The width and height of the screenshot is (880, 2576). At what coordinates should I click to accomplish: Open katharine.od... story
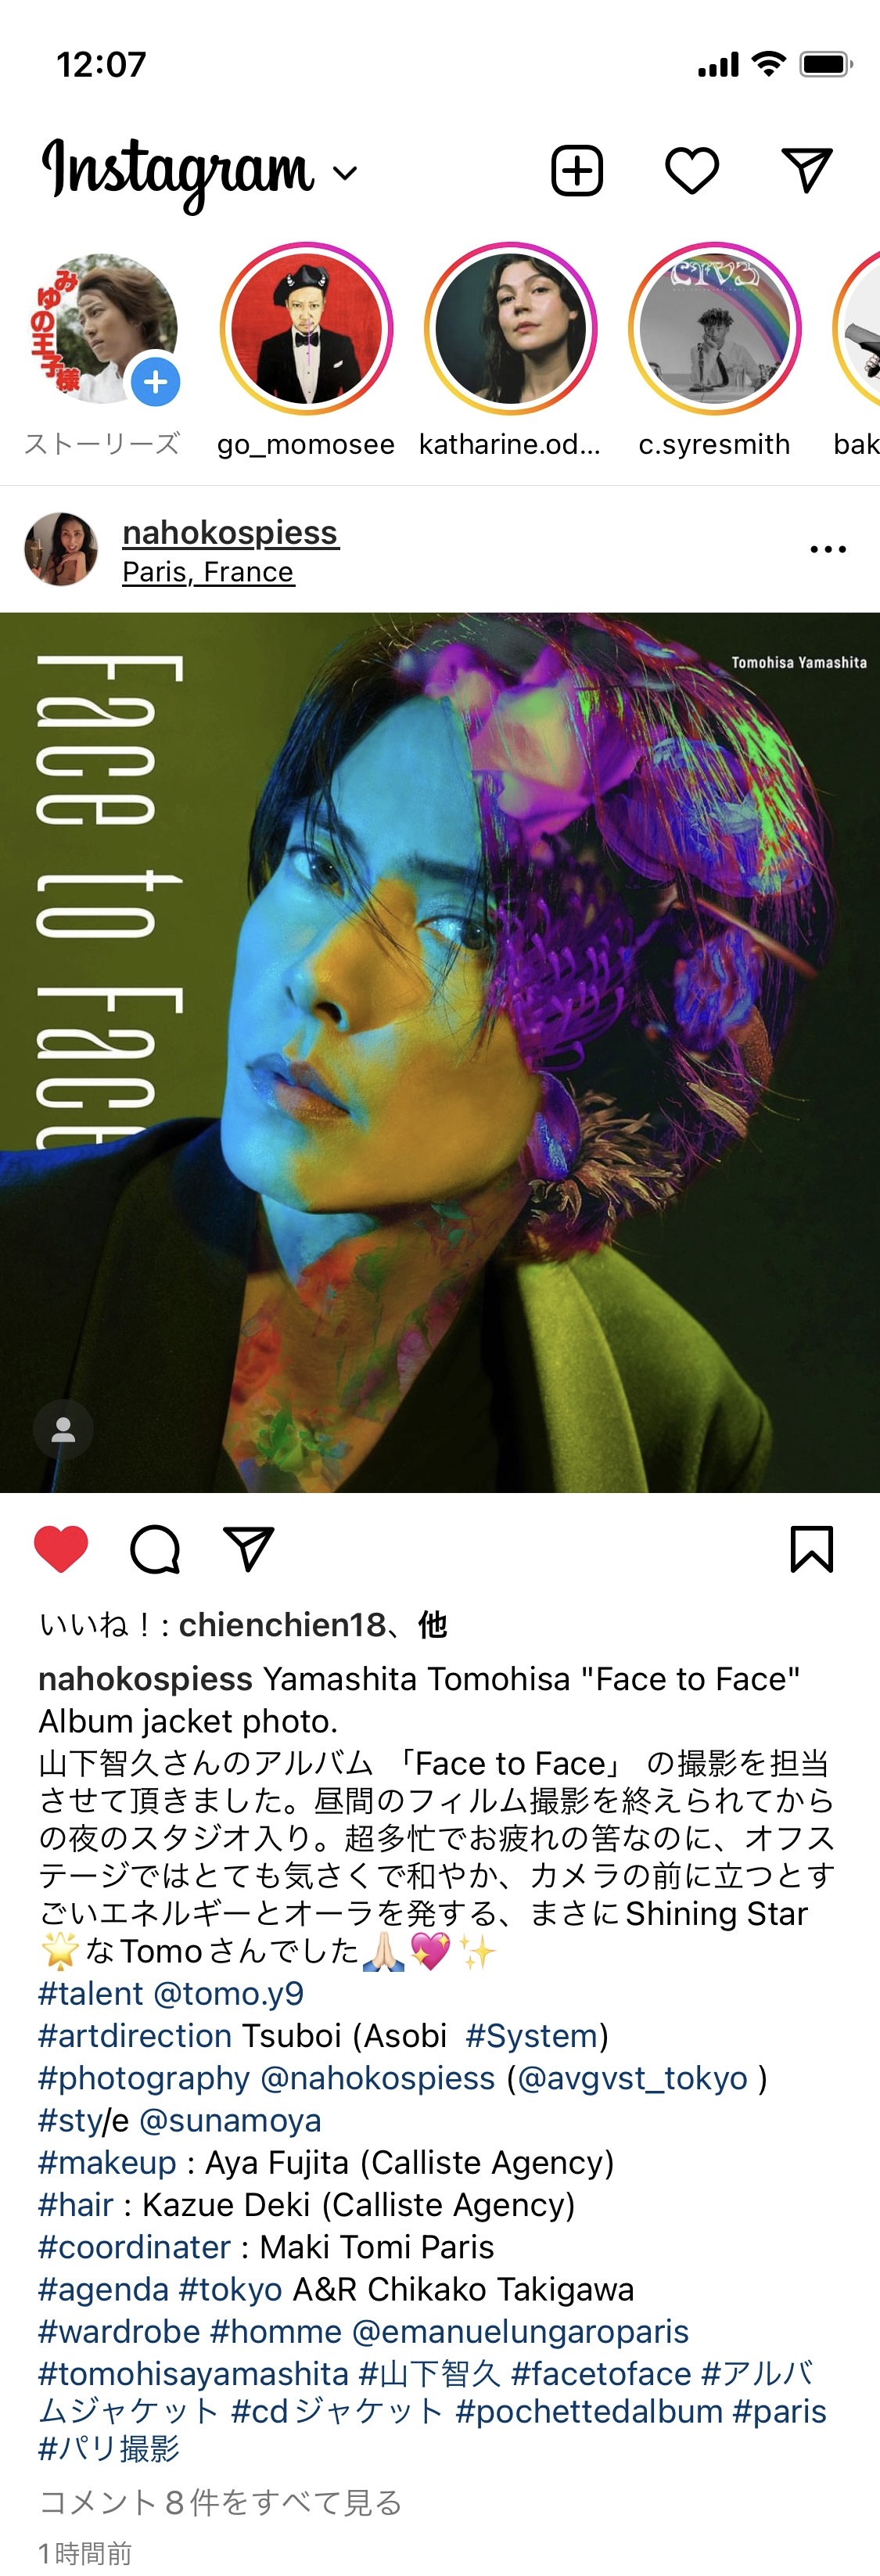(x=510, y=328)
